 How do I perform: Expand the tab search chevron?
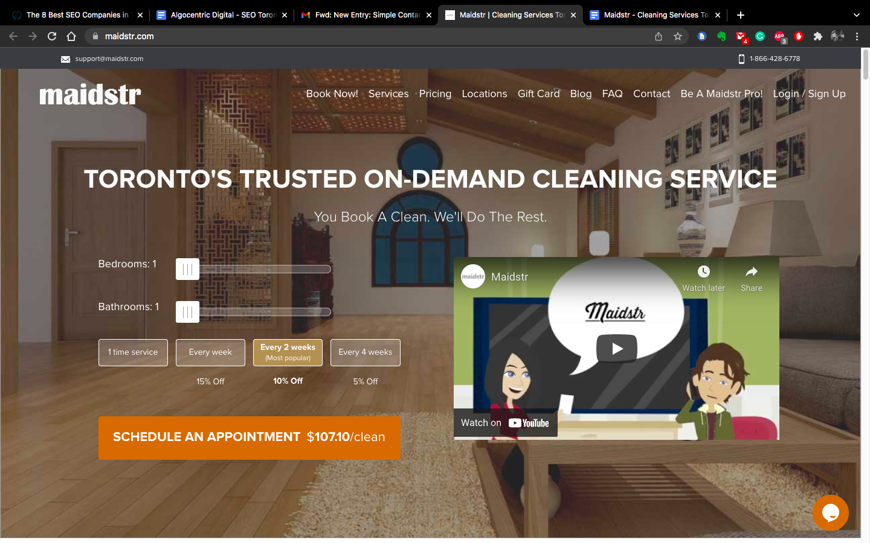click(856, 15)
